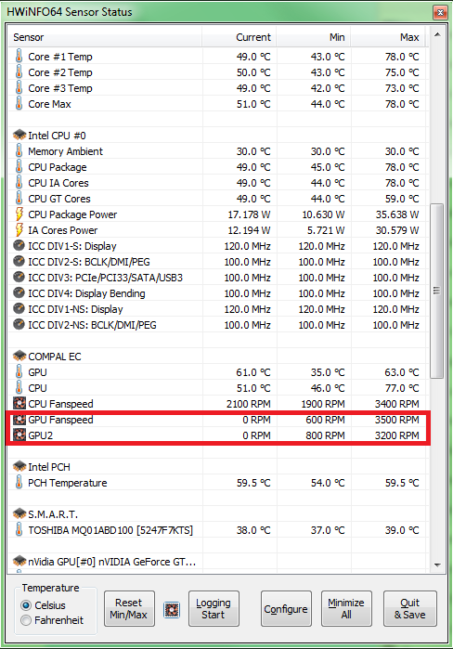The image size is (453, 649).
Task: Open the Configure settings button
Action: coord(286,608)
